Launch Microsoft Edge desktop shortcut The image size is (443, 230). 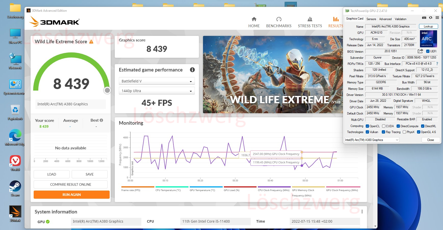pyautogui.click(x=15, y=137)
